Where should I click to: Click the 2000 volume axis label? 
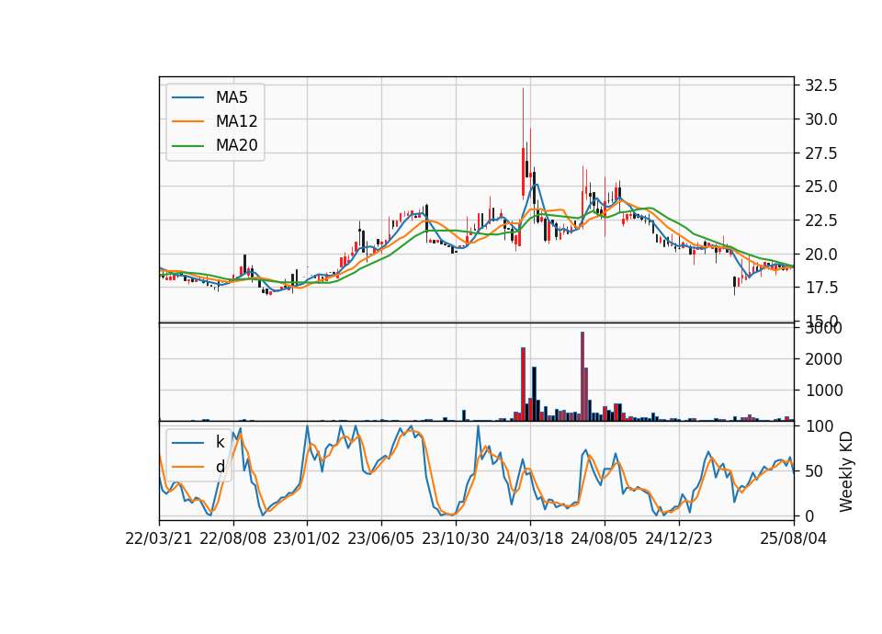click(823, 359)
